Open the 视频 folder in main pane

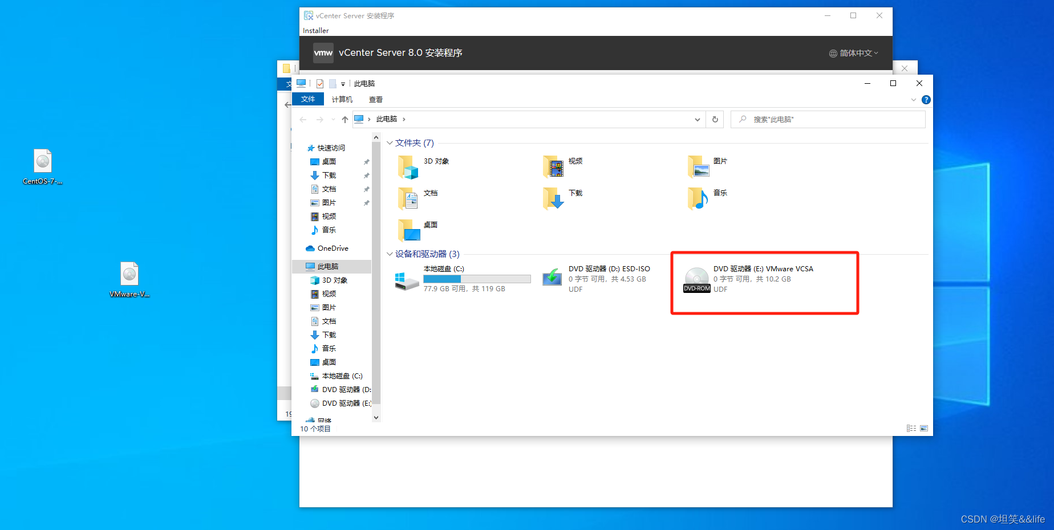(x=553, y=167)
